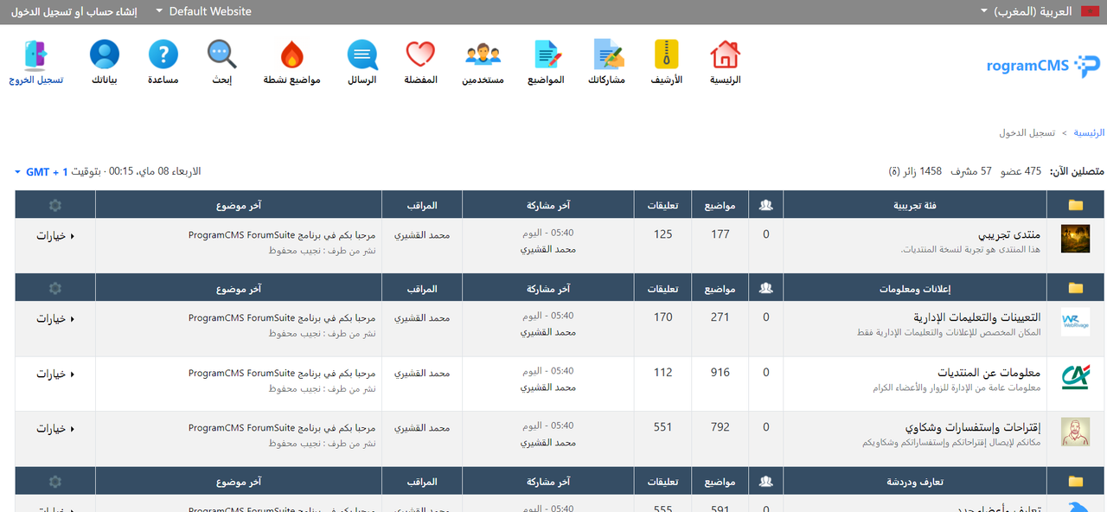
Task: Open last topic in منتدى تجريبي row
Action: (x=283, y=234)
